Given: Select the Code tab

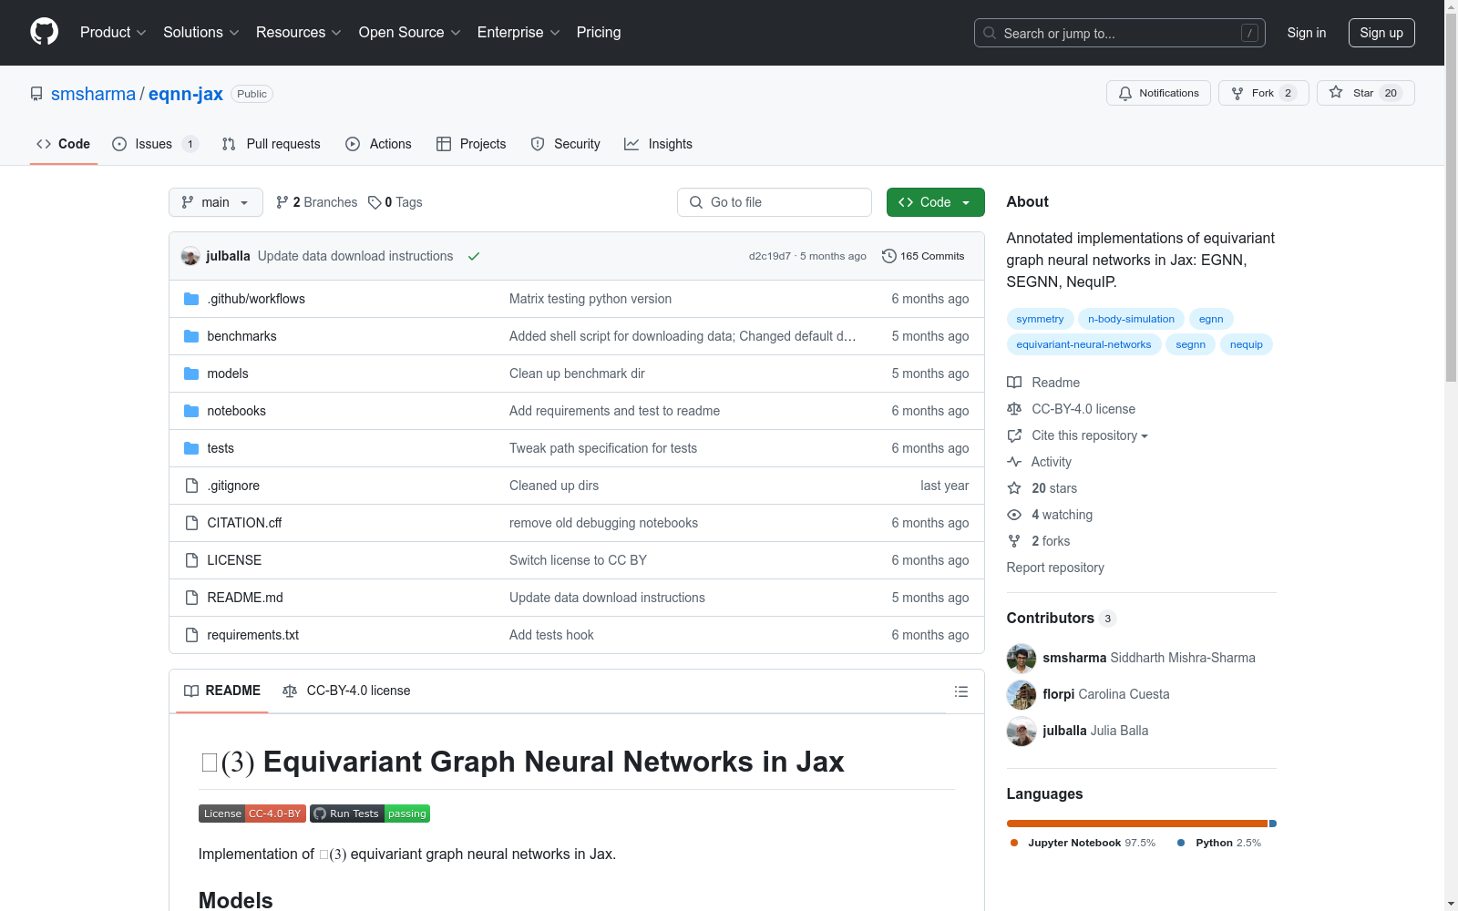Looking at the screenshot, I should pyautogui.click(x=64, y=144).
